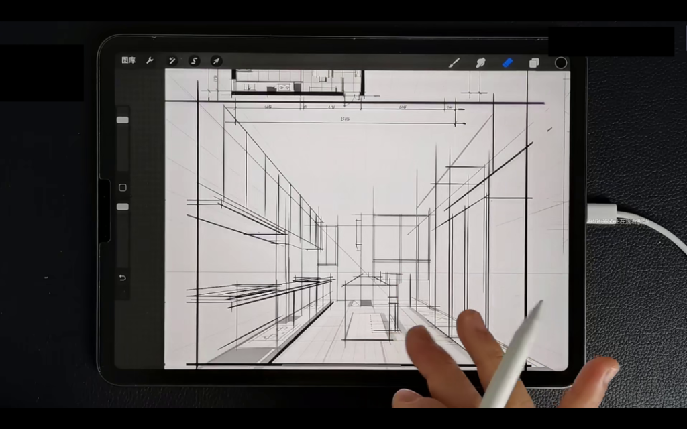Open the Gallery (图库) view
Screen dimensions: 687x429
[x=128, y=61]
